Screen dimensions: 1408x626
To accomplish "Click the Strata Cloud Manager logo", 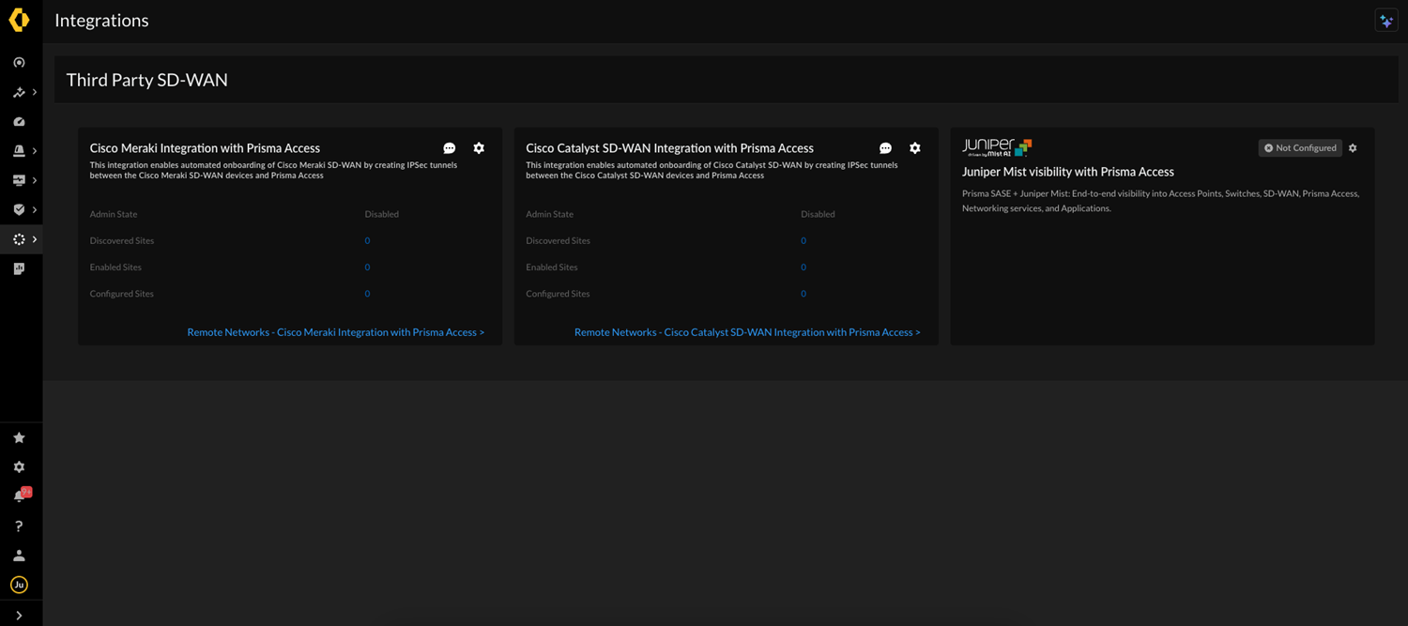I will point(19,20).
